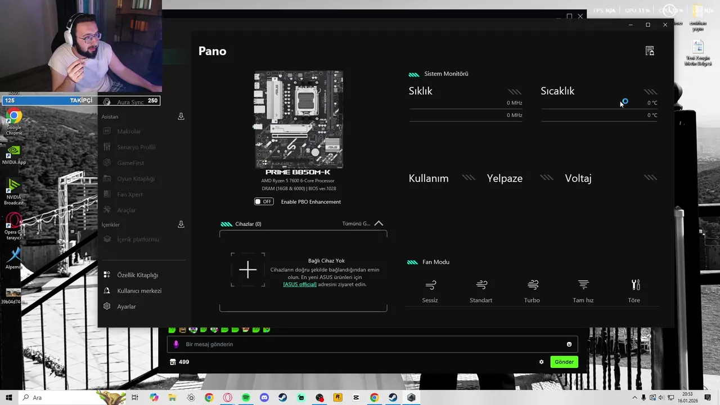The image size is (720, 405).
Task: Open the Armoury Crate taskbar icon
Action: (x=411, y=398)
